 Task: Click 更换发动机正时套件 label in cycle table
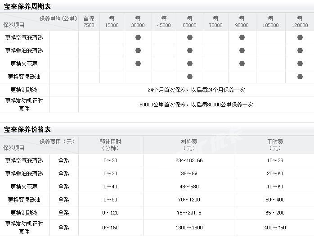(x=24, y=105)
